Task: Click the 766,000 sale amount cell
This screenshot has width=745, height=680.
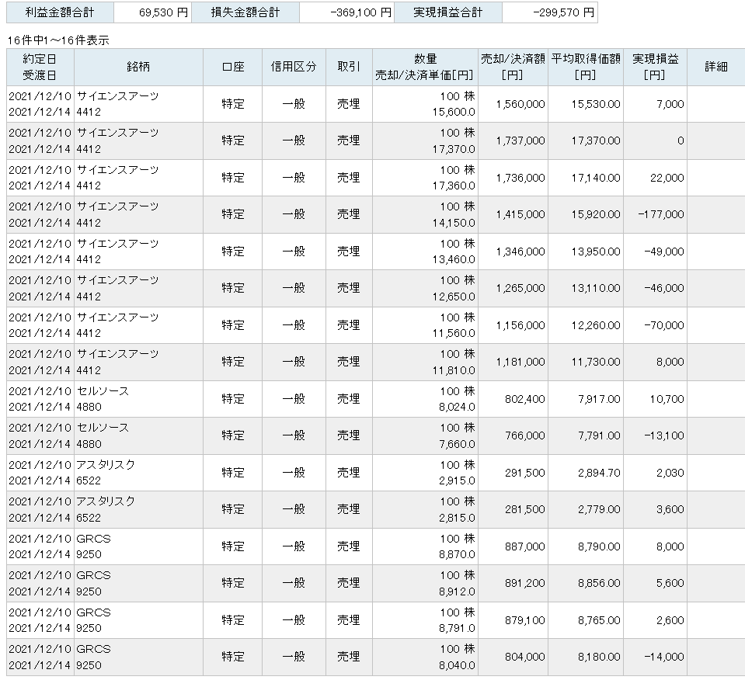Action: [513, 435]
